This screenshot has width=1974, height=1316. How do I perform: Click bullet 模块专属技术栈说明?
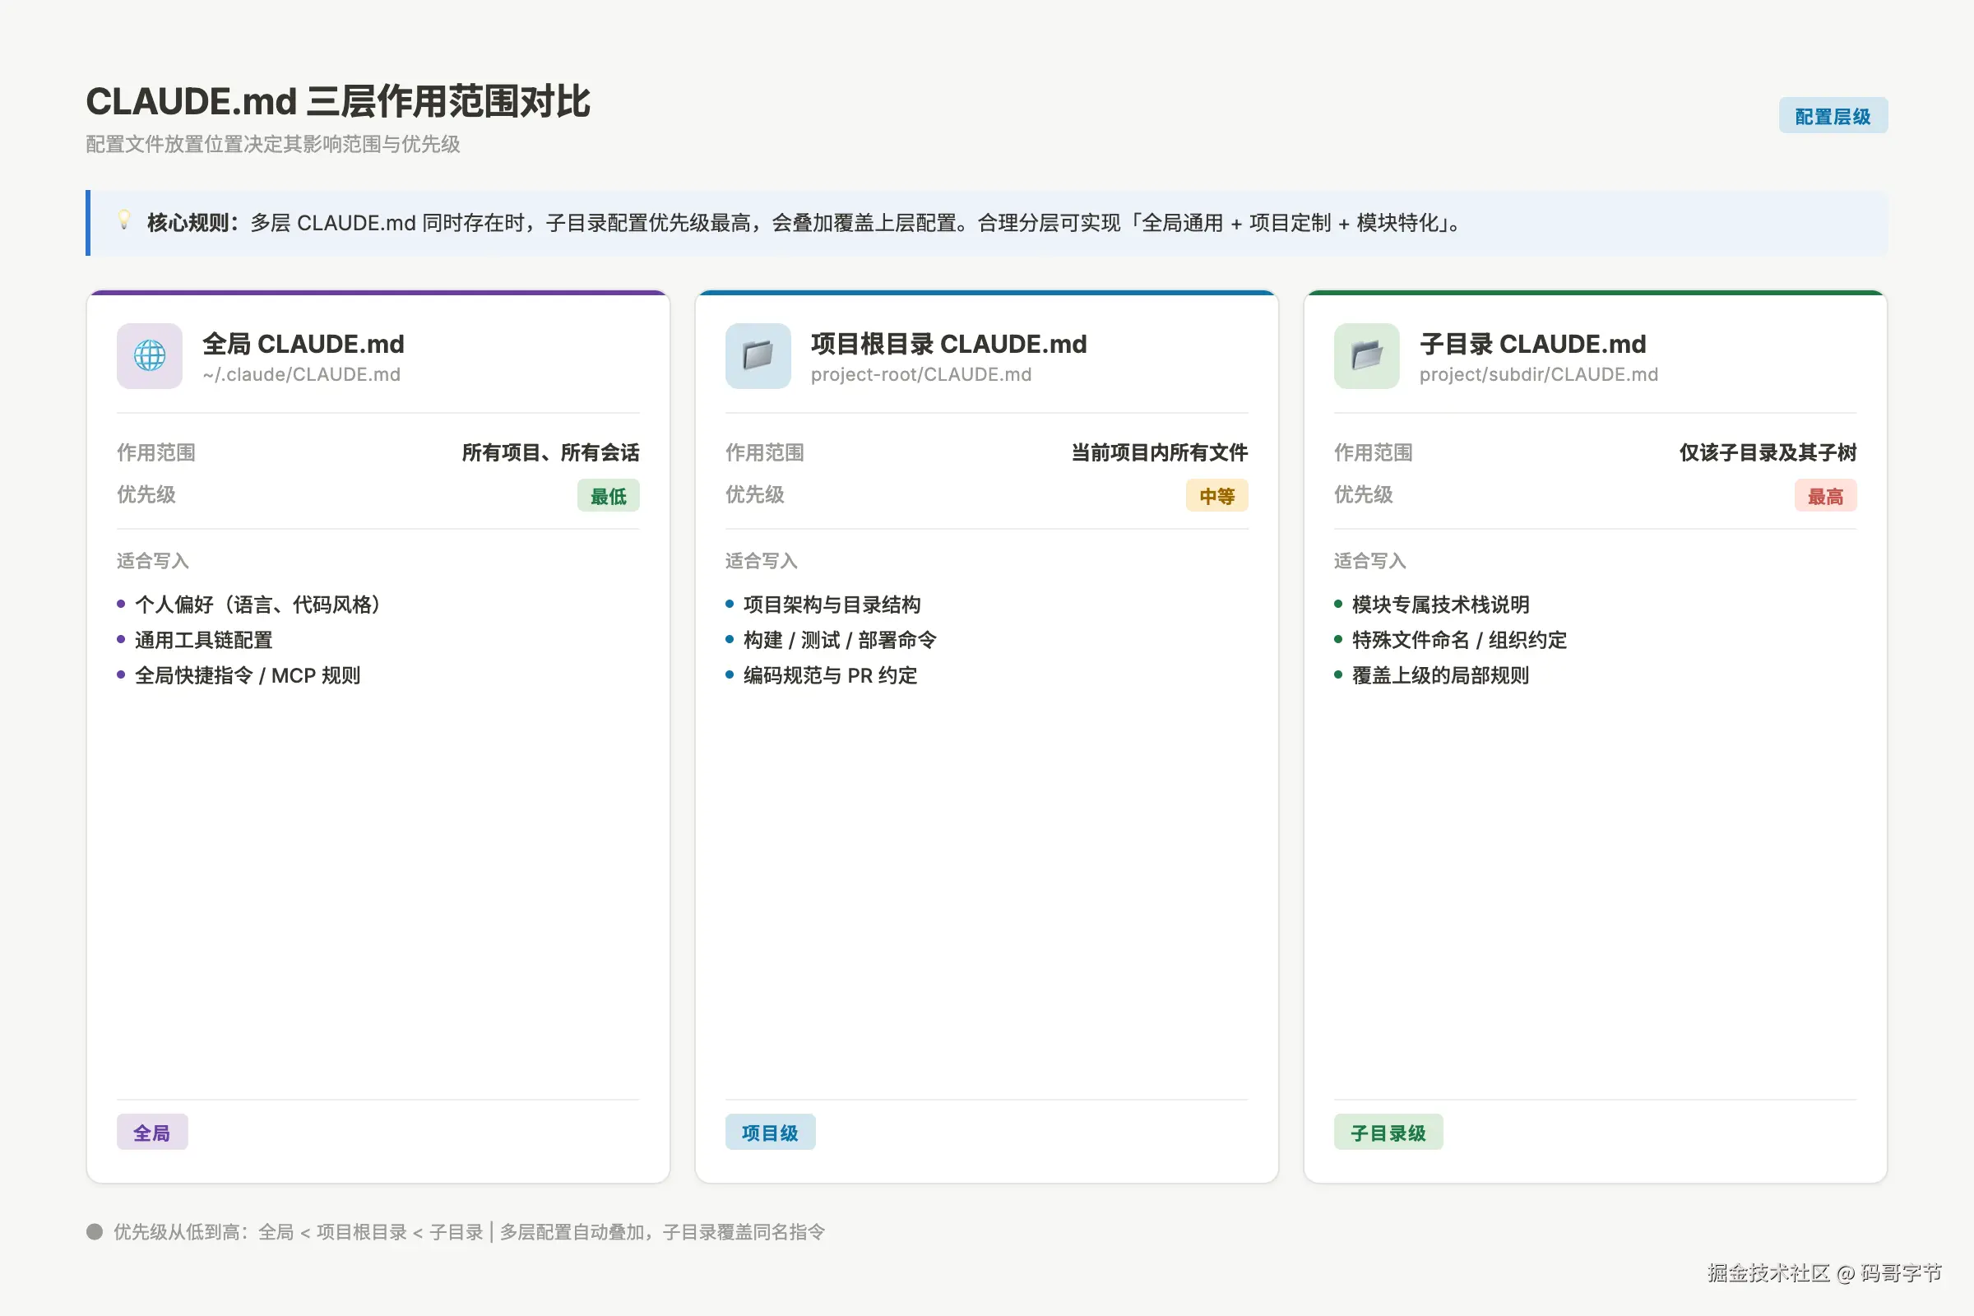1440,605
